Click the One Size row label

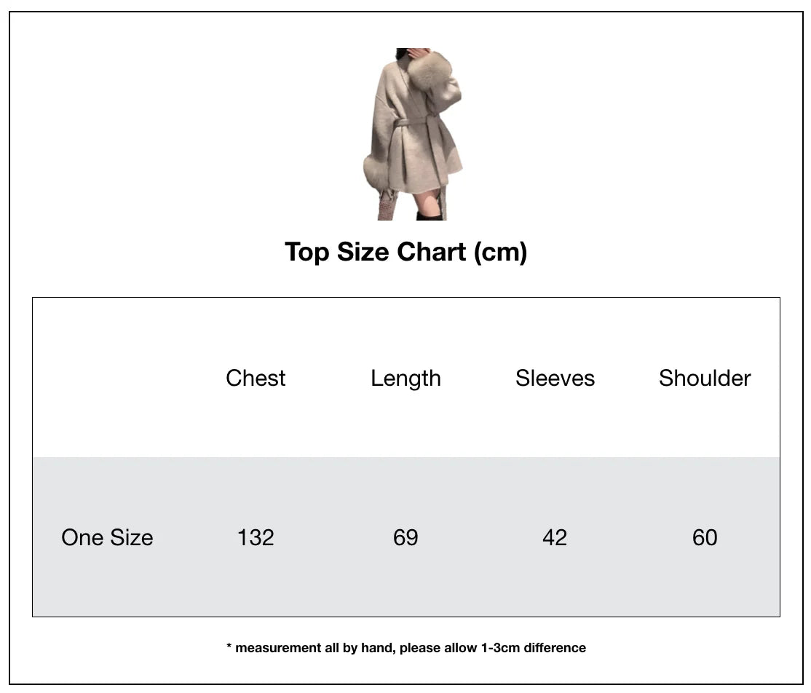(107, 538)
